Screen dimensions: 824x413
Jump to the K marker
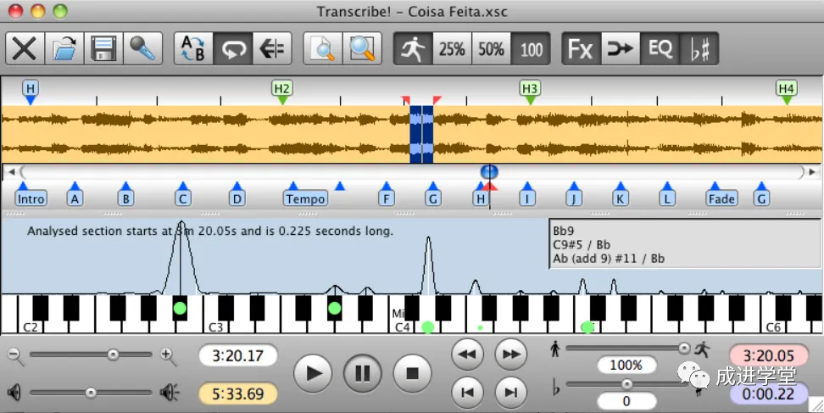(x=621, y=198)
